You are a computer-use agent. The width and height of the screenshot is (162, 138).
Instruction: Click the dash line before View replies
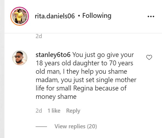[x=41, y=126]
